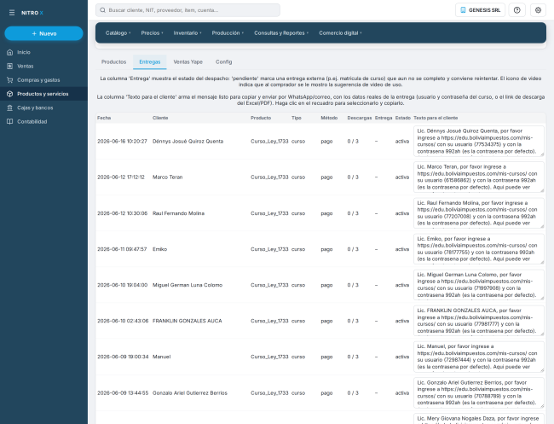Click client name Marco Teran
This screenshot has width=554, height=424.
167,177
